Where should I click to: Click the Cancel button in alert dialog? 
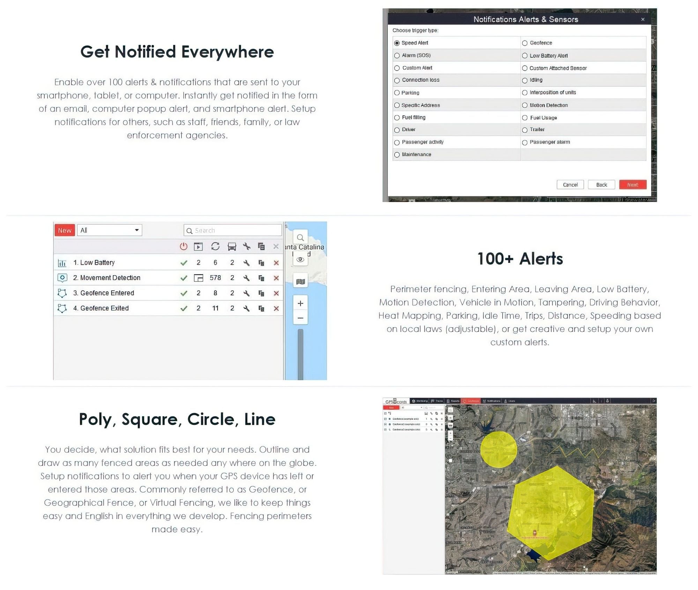pyautogui.click(x=570, y=184)
